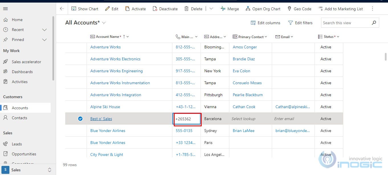Open Adventure Works Integration account

116,95
